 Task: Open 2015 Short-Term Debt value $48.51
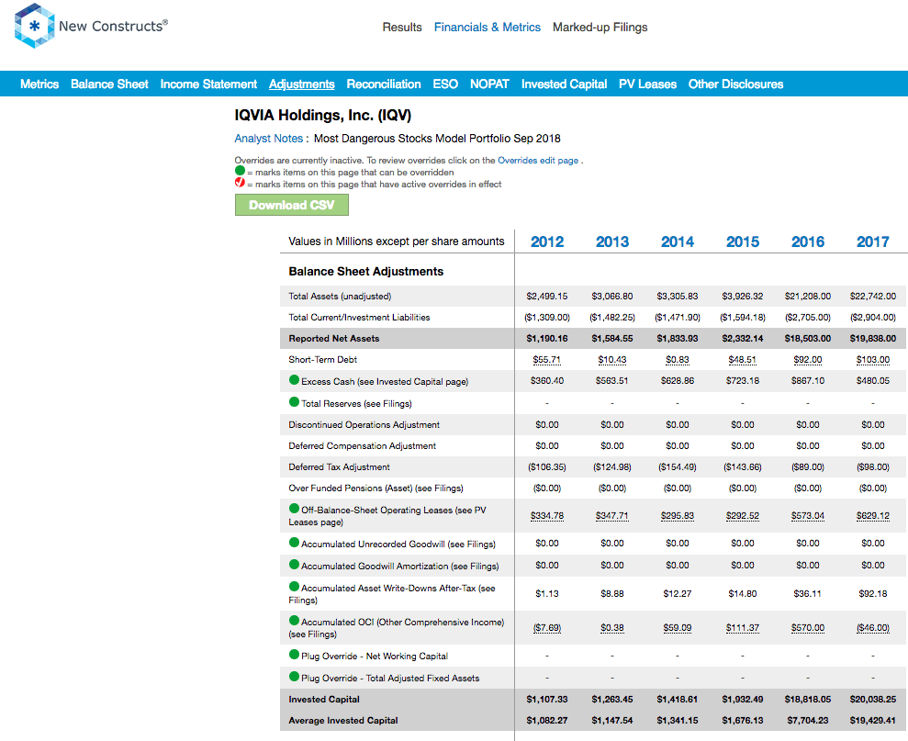click(x=743, y=360)
